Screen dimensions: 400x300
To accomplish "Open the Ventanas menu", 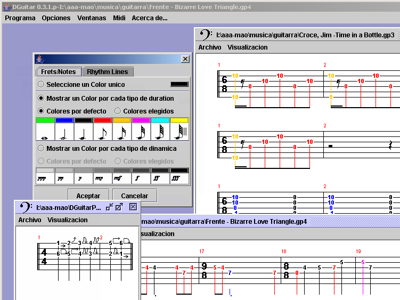I will coord(92,18).
